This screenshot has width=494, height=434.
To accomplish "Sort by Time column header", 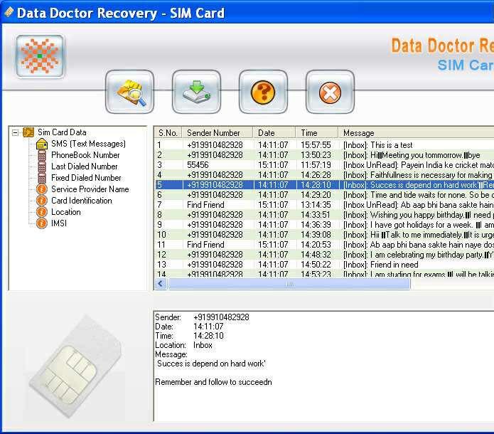I will [x=316, y=133].
